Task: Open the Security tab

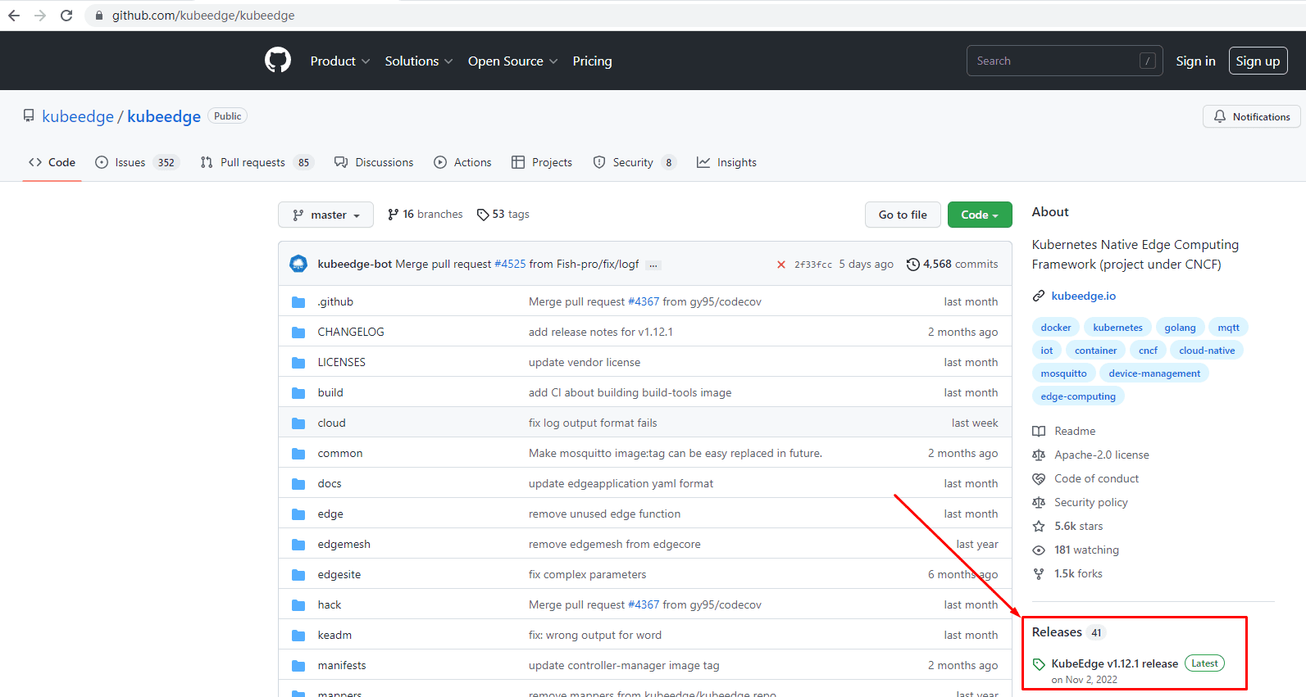Action: pyautogui.click(x=635, y=162)
